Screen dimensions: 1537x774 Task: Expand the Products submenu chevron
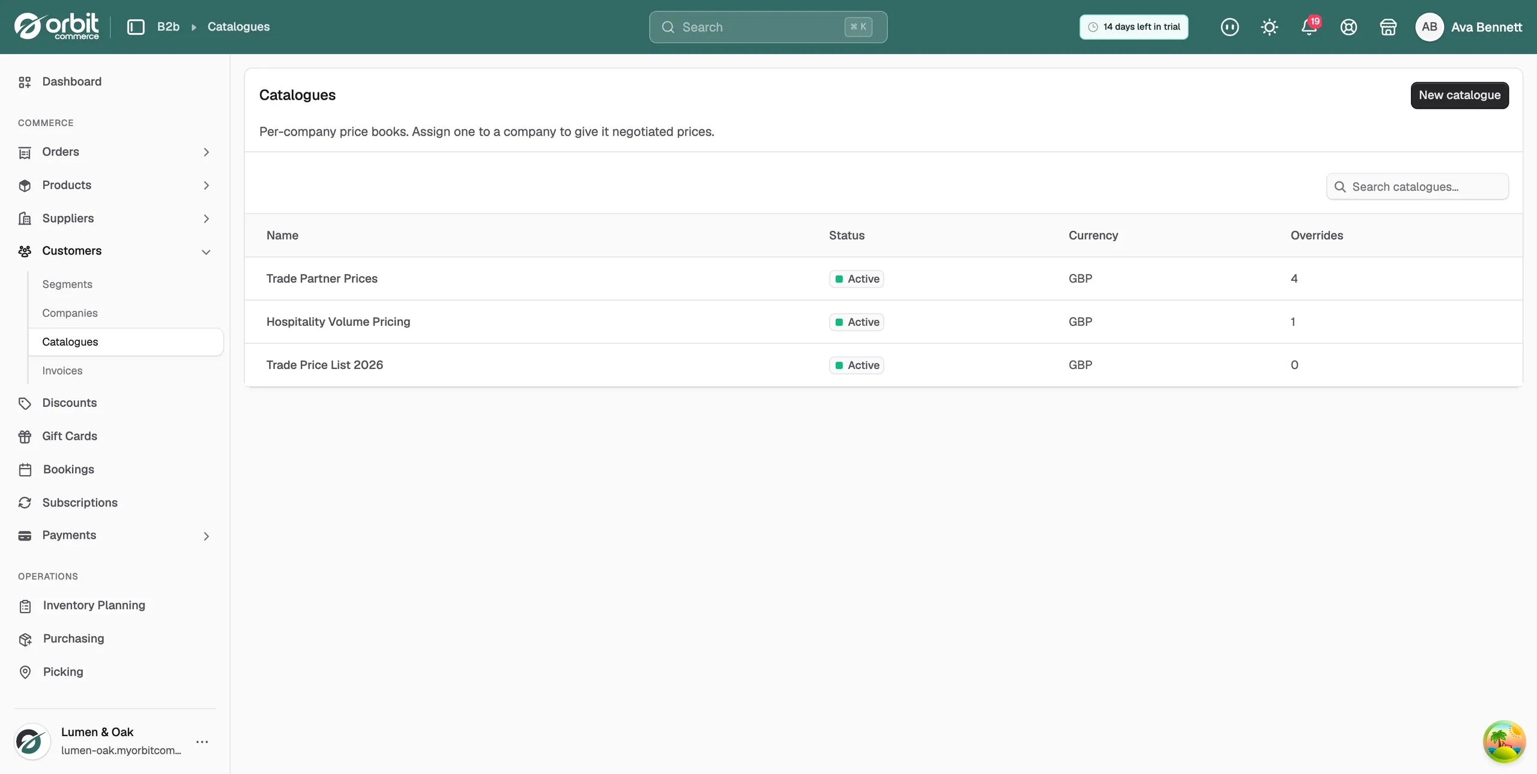click(x=206, y=185)
